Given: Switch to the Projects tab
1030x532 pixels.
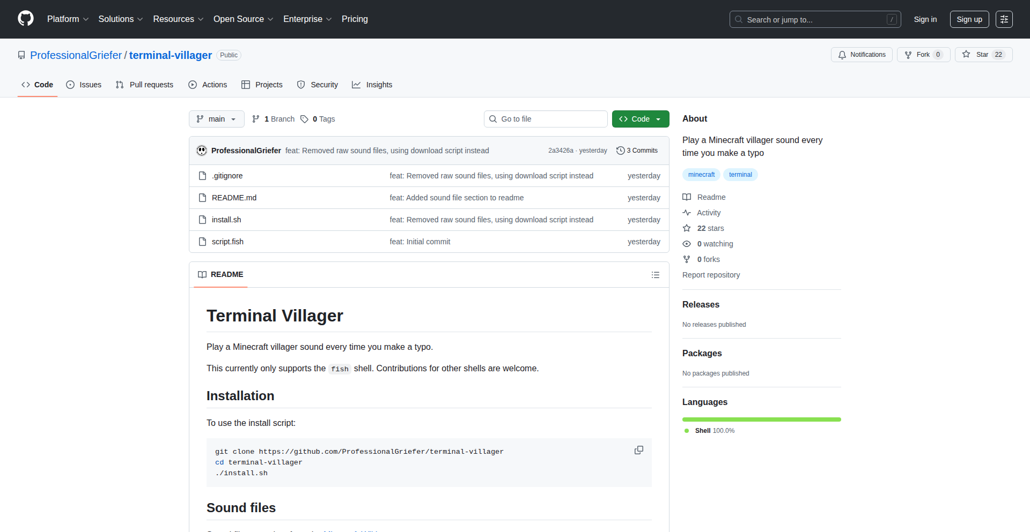Looking at the screenshot, I should (x=262, y=85).
